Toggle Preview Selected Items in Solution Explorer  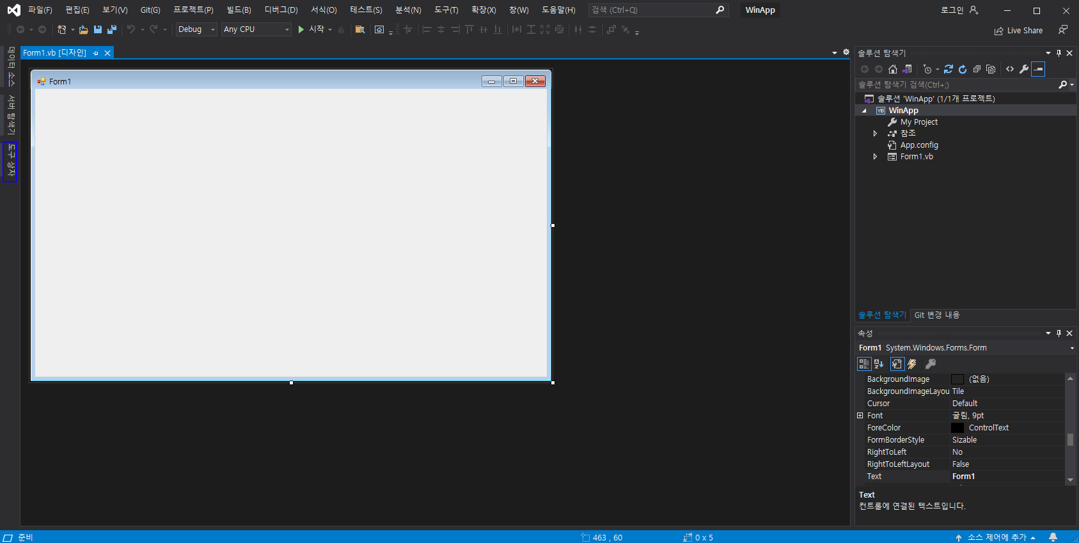tap(1038, 69)
